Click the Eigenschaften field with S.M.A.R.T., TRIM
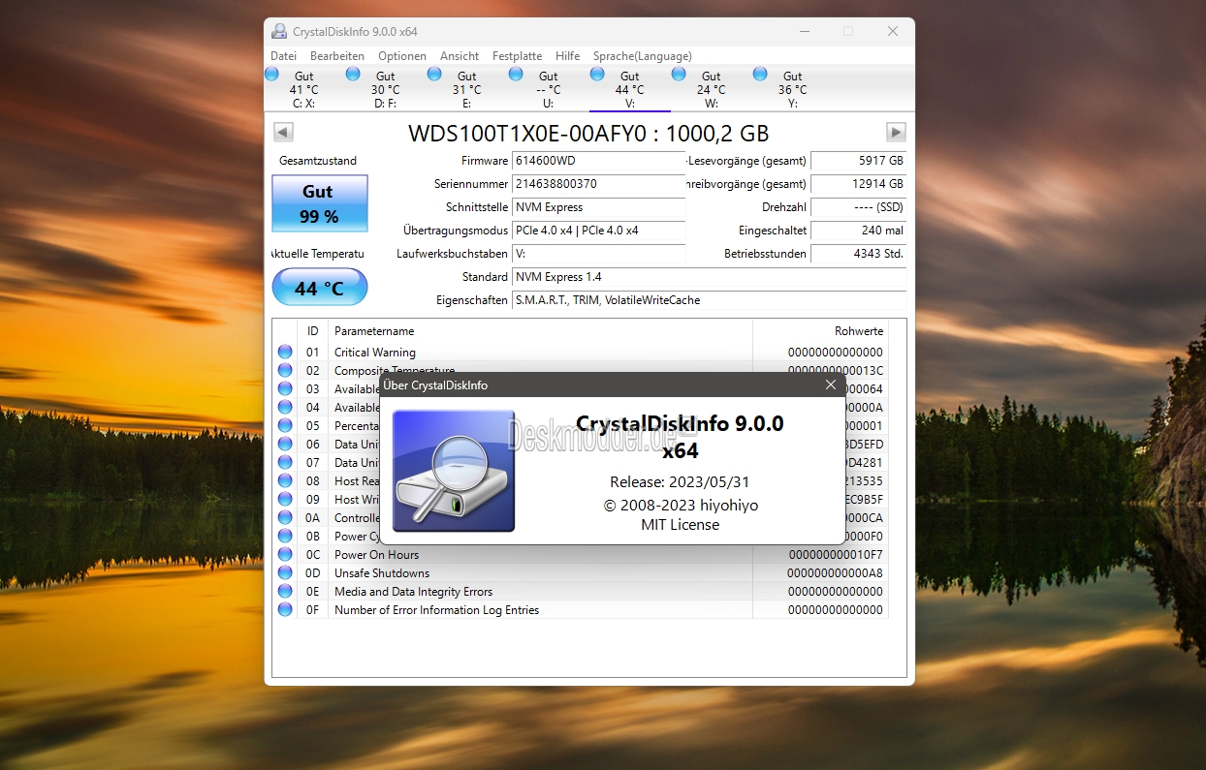Image resolution: width=1206 pixels, height=770 pixels. coord(710,300)
